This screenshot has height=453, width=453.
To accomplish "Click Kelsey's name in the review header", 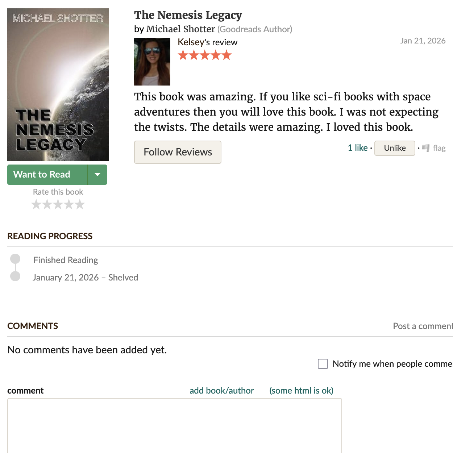I will click(191, 42).
